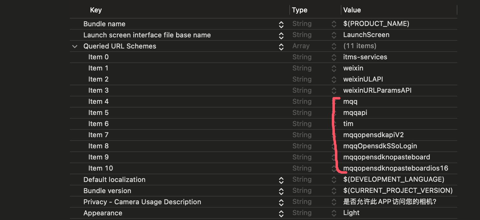Click the Light appearance value

(351, 213)
